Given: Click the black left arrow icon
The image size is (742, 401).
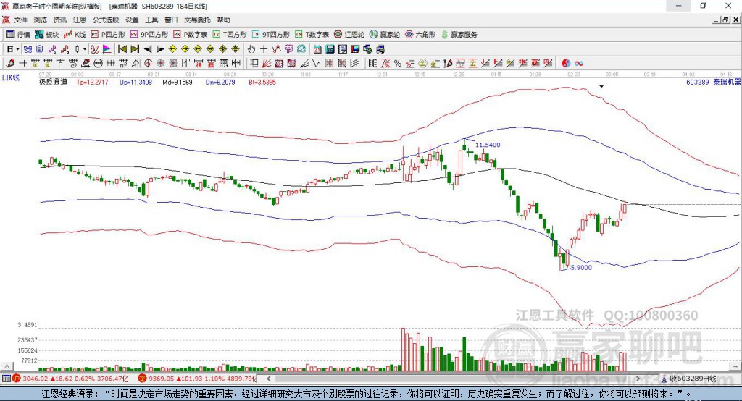Looking at the screenshot, I should click(x=148, y=49).
